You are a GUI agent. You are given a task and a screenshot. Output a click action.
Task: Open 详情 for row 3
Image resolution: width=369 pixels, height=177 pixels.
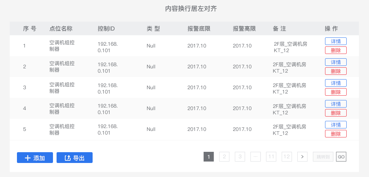(x=336, y=83)
